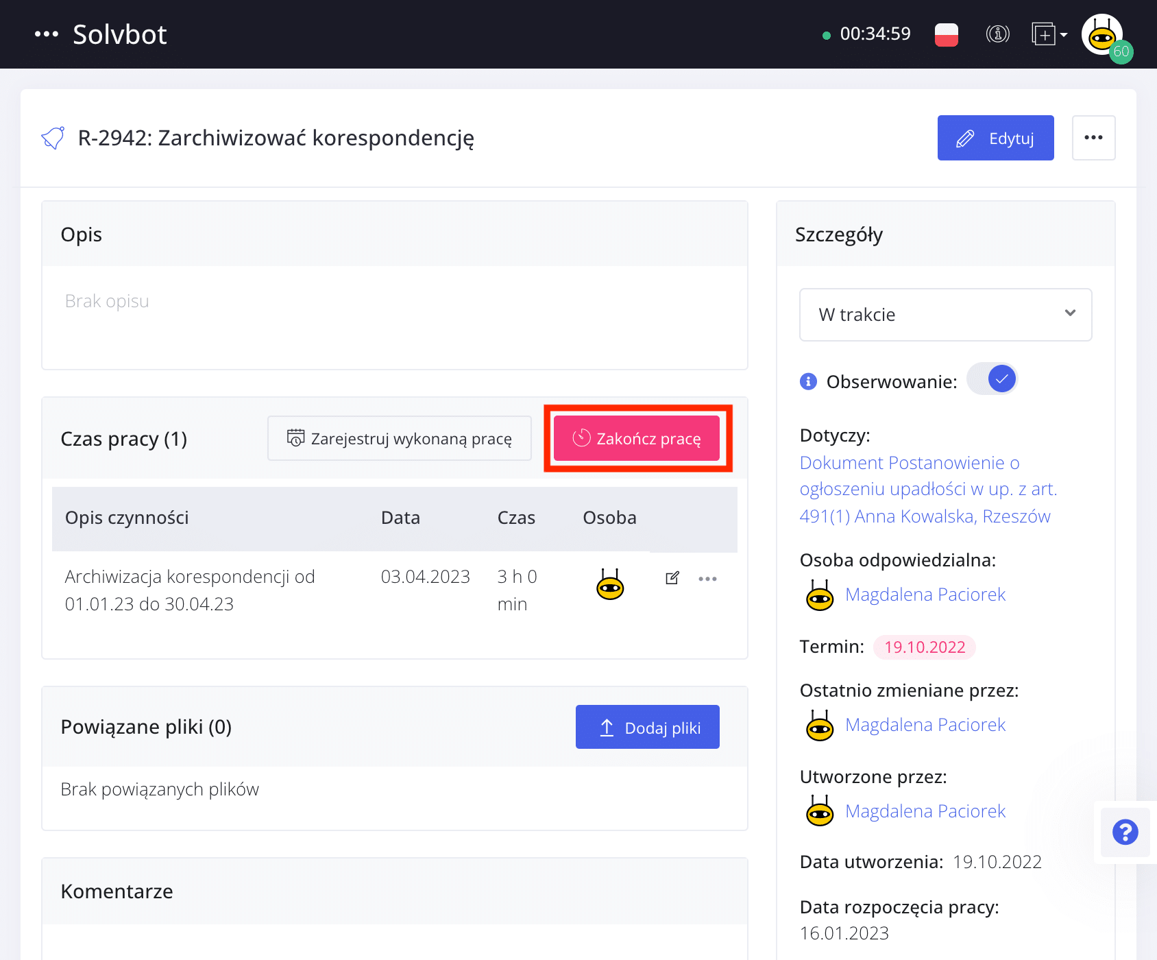This screenshot has width=1157, height=960.
Task: Open the quick add plus dropdown
Action: (x=1049, y=34)
